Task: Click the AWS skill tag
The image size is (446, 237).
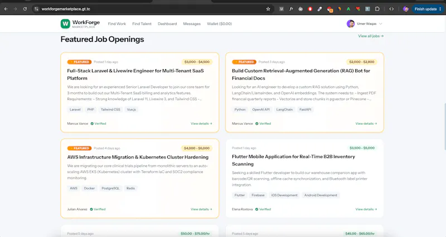Action: coord(74,189)
